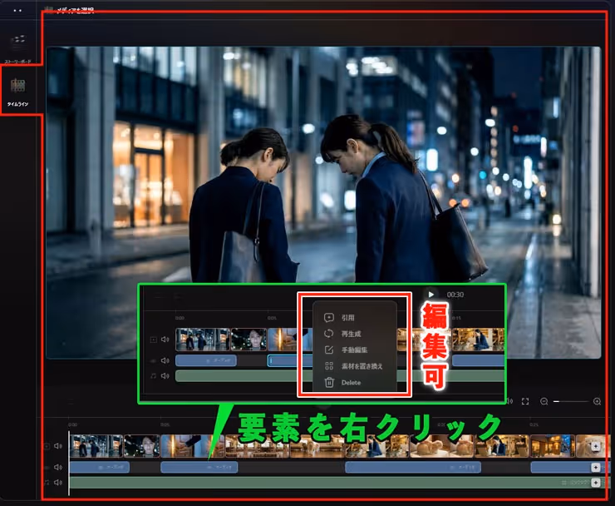
Task: Select woman's face clip in magnified inset
Action: [x=248, y=340]
